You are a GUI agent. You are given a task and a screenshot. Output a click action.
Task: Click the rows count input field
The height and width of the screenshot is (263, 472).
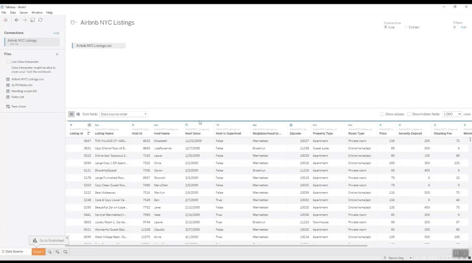(450, 114)
